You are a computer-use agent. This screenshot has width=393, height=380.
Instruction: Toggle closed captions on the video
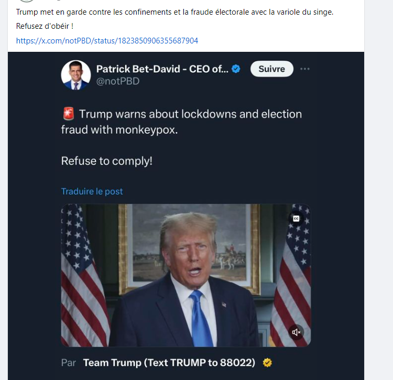(x=296, y=218)
